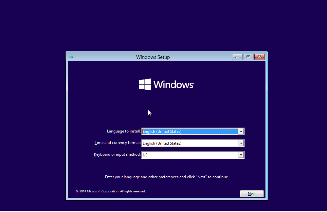The image size is (327, 212).
Task: Click the Windows logo
Action: pos(166,84)
